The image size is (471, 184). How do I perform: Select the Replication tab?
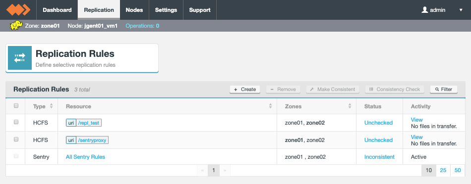[99, 10]
